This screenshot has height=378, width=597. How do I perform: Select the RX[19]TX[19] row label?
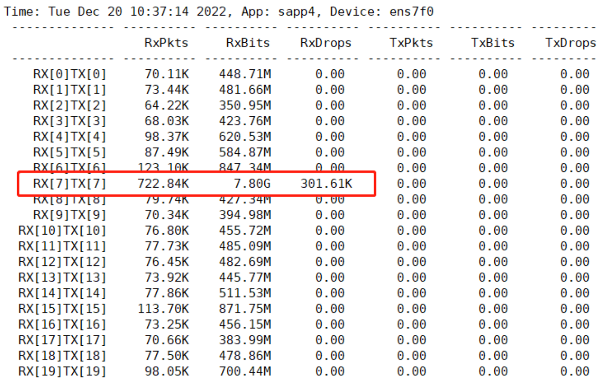tap(62, 372)
